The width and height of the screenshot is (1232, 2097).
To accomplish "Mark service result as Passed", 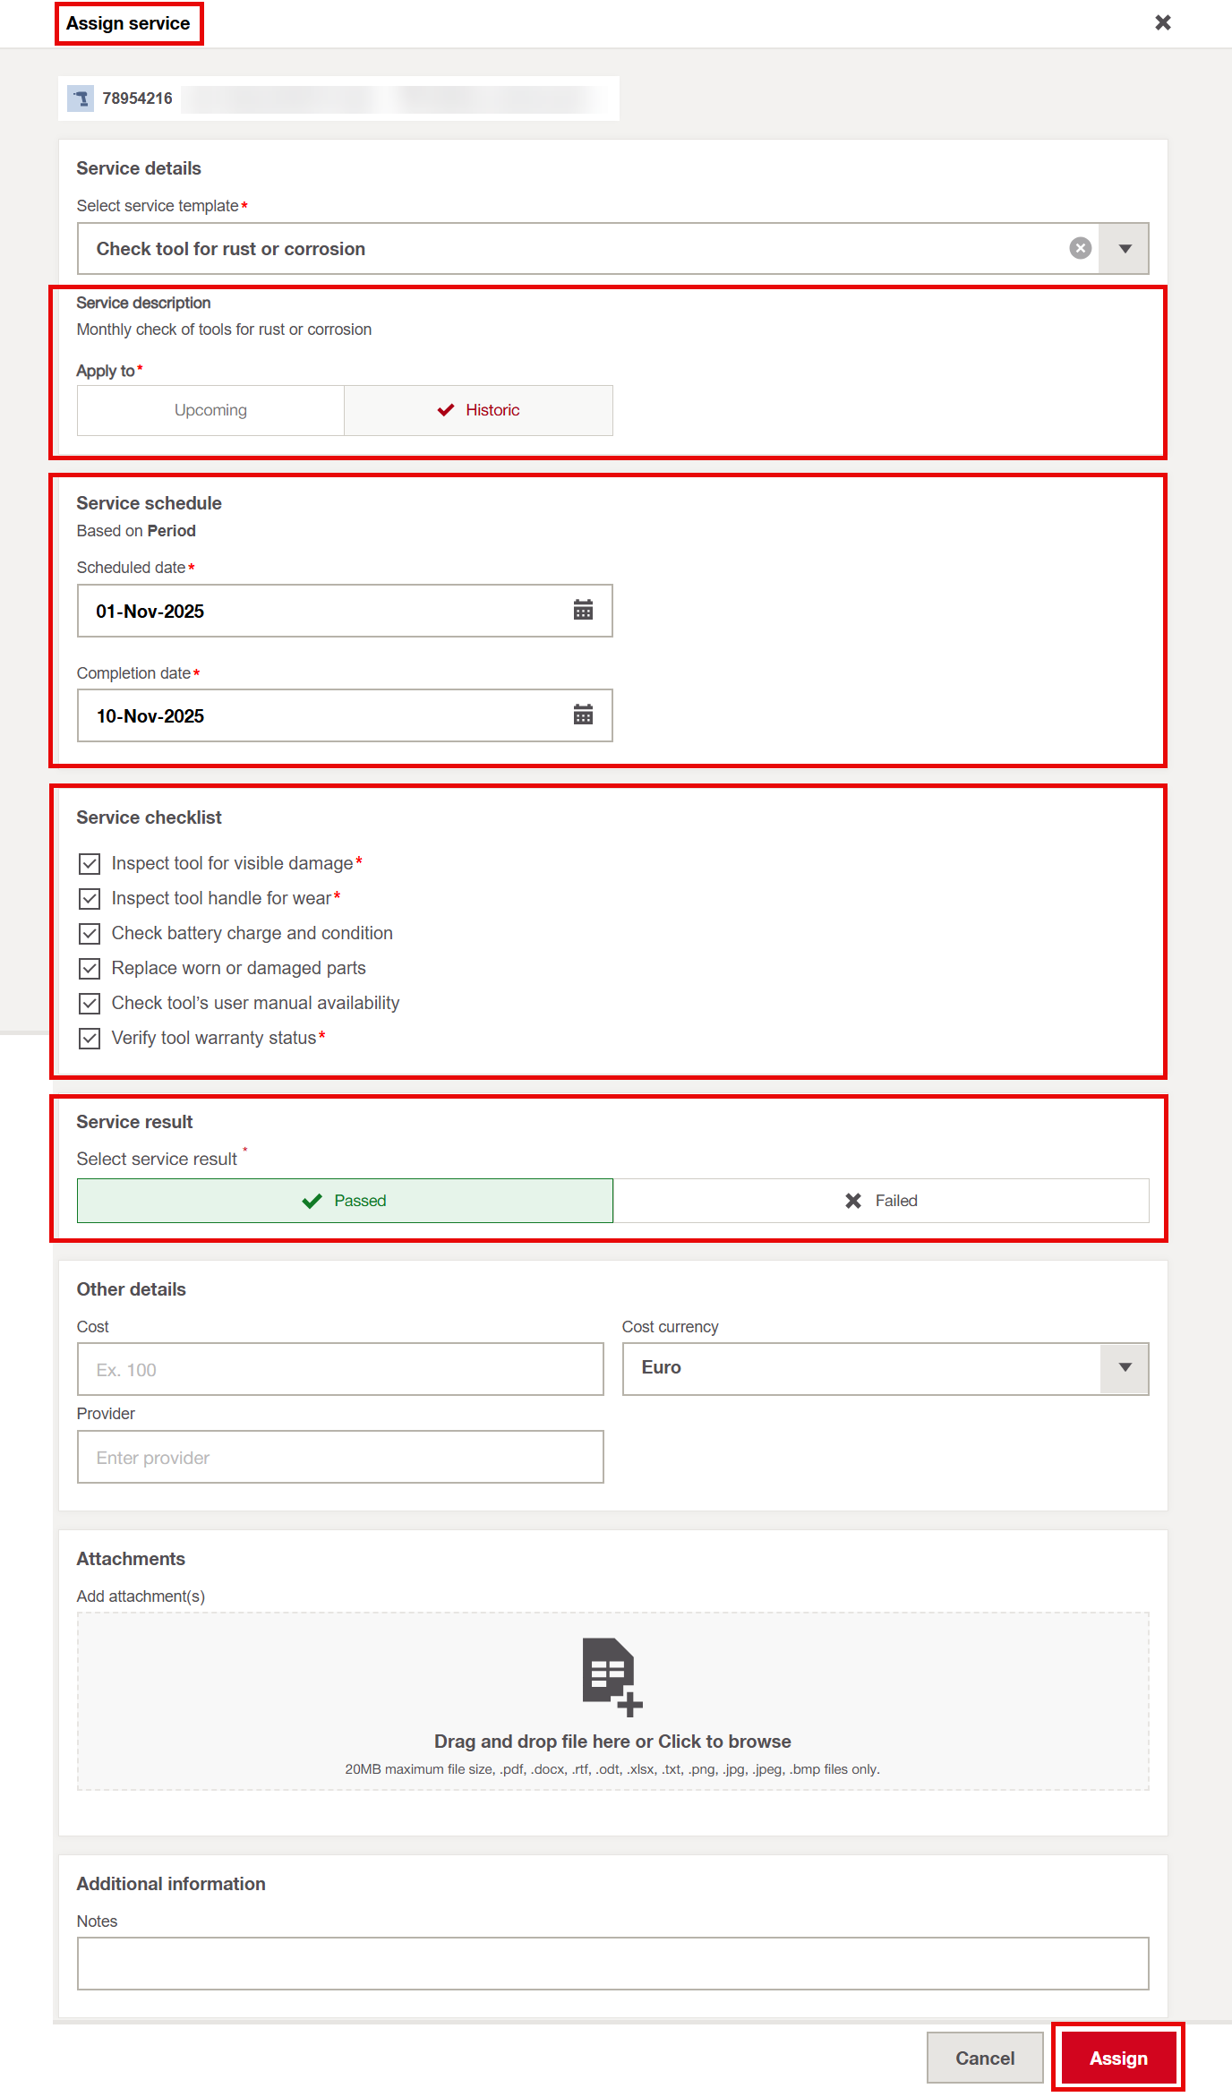I will click(x=345, y=1201).
